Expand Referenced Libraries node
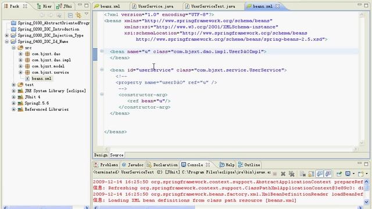The image size is (372, 209). point(13,109)
